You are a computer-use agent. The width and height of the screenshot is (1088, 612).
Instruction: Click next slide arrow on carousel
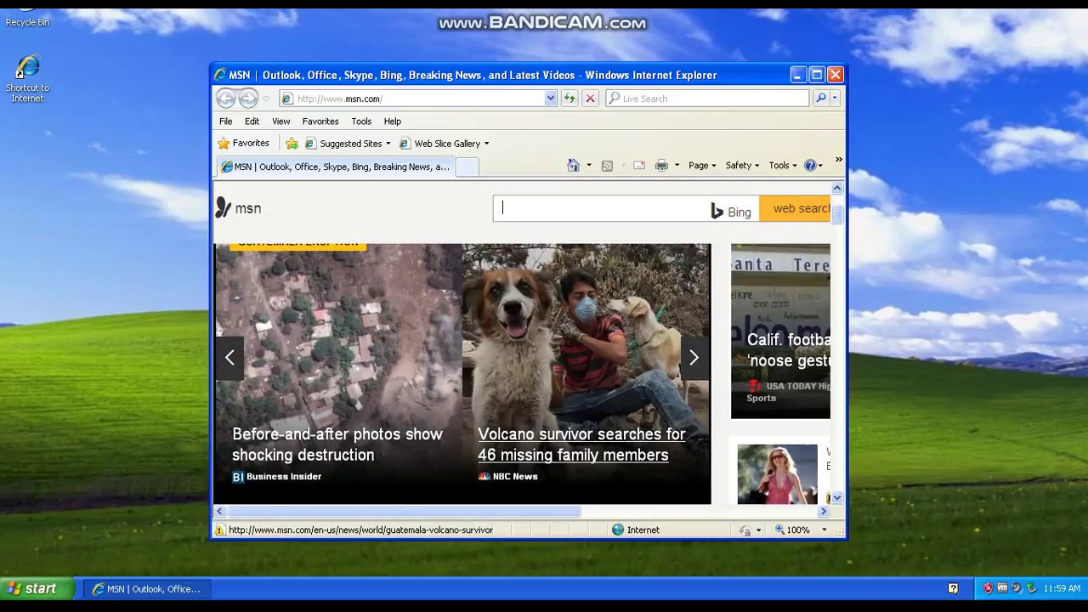[x=694, y=358]
